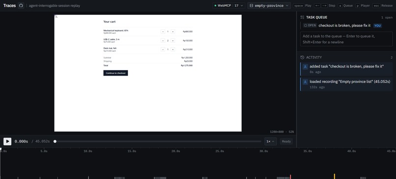
Task: Click the Subtotal Rp1.250.000 amount
Action: 187,57
